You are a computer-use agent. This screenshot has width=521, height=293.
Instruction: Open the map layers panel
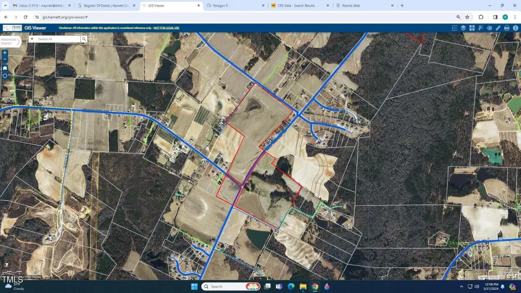463,28
